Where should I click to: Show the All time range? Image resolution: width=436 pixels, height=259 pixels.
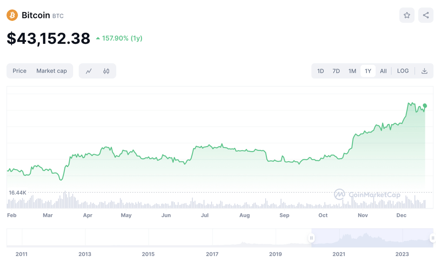pyautogui.click(x=383, y=71)
